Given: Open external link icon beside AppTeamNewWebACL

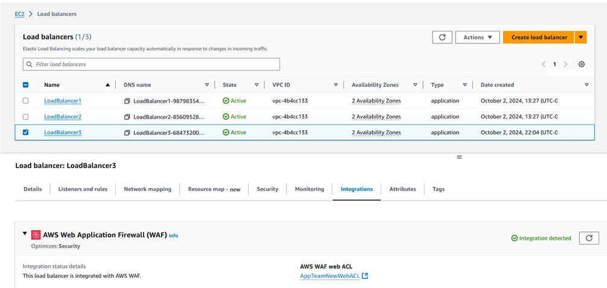Looking at the screenshot, I should 364,276.
